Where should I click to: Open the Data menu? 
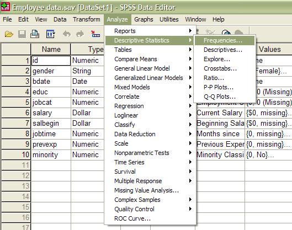point(60,19)
